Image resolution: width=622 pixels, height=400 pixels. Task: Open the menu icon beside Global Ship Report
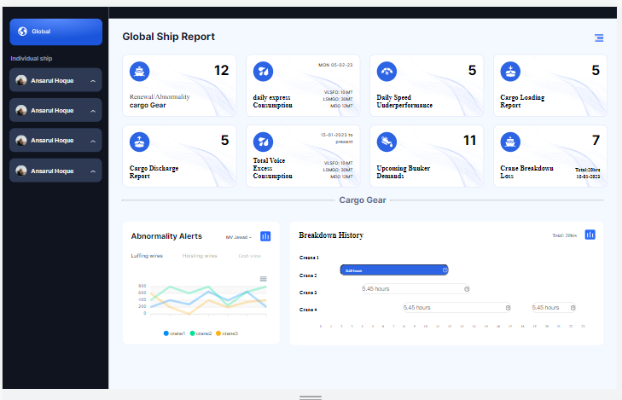click(599, 38)
